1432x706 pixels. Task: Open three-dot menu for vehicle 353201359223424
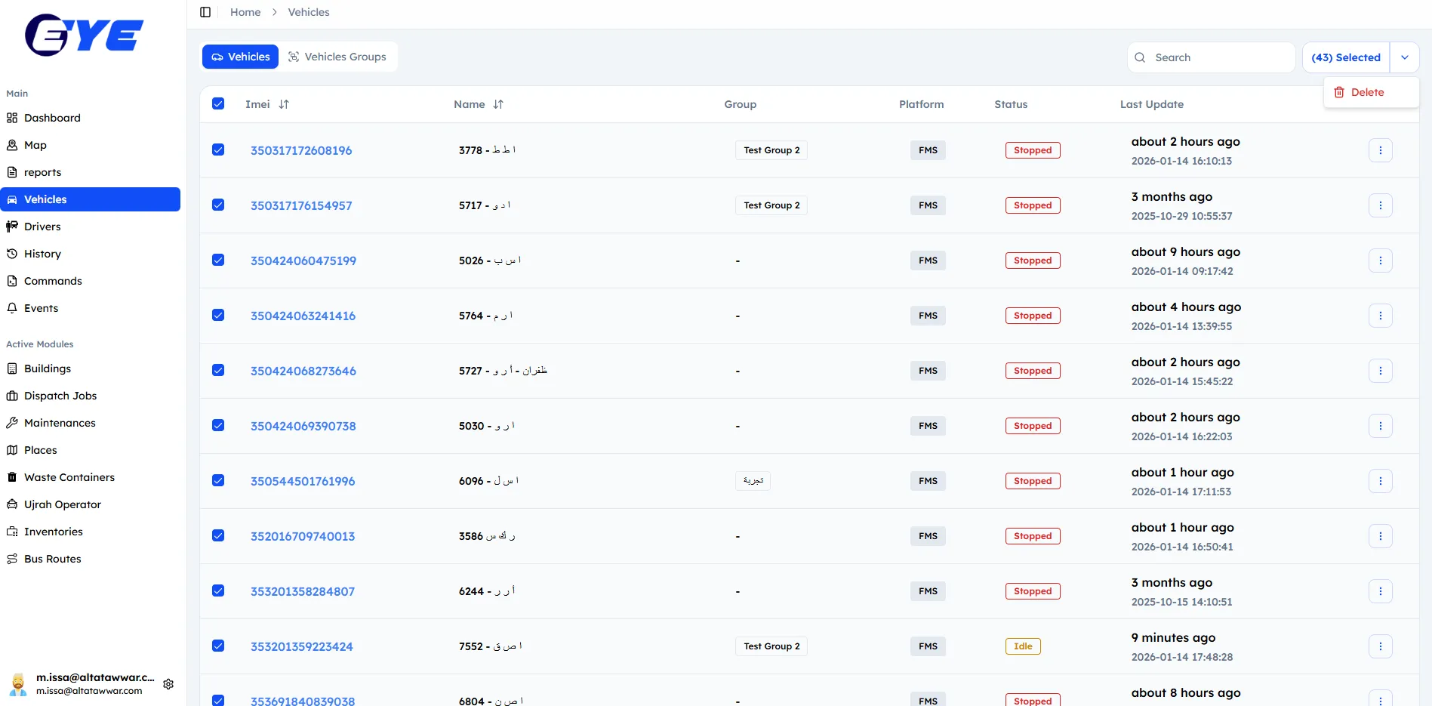[1380, 646]
